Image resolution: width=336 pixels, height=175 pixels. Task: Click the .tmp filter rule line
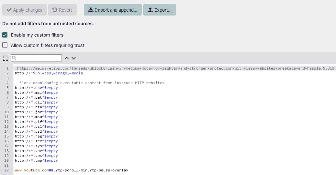coord(36,160)
